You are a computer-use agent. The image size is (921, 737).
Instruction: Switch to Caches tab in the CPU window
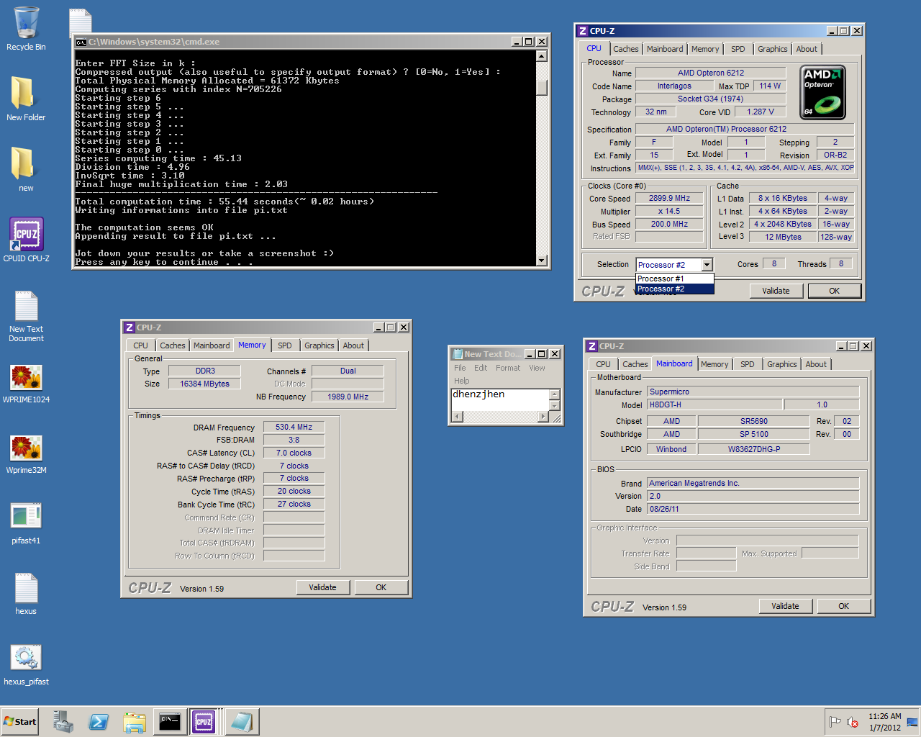click(625, 49)
